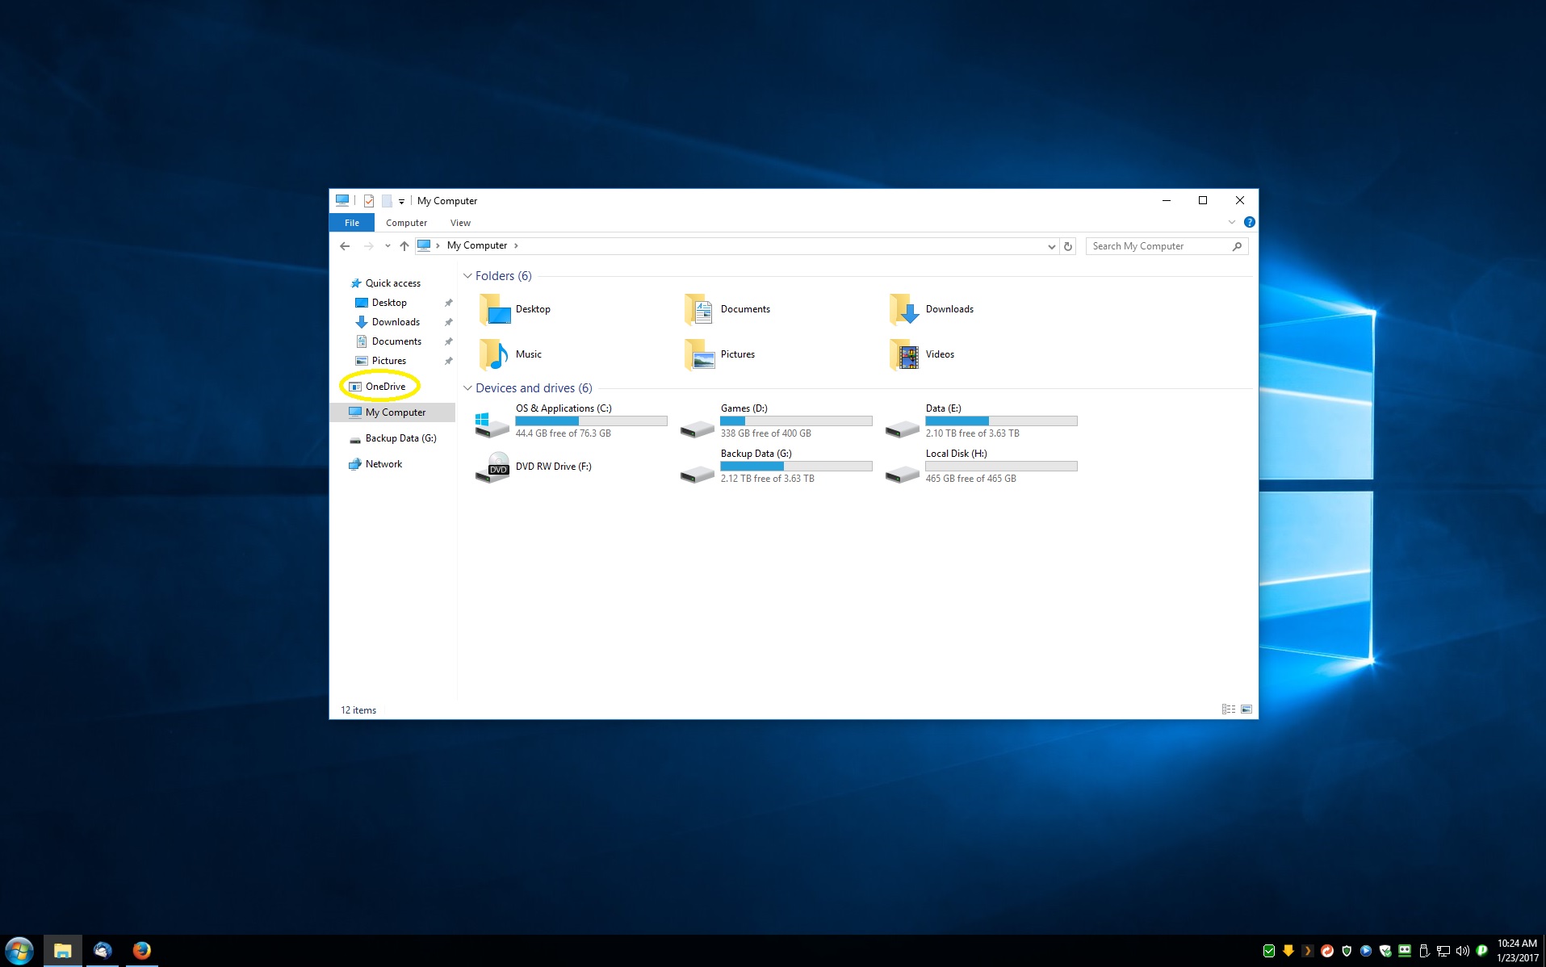The height and width of the screenshot is (967, 1546).
Task: Click the Search My Computer field
Action: pos(1158,246)
